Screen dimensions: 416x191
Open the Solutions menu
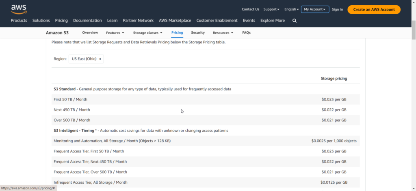point(41,20)
